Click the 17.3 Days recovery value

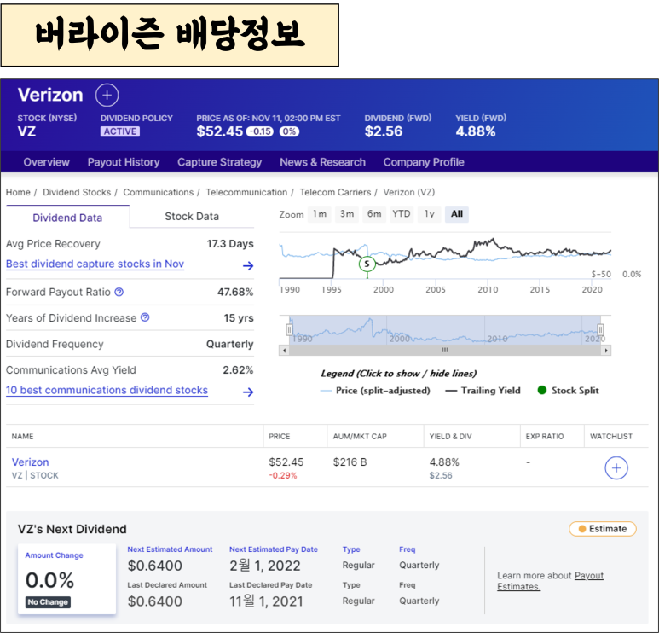pos(230,243)
